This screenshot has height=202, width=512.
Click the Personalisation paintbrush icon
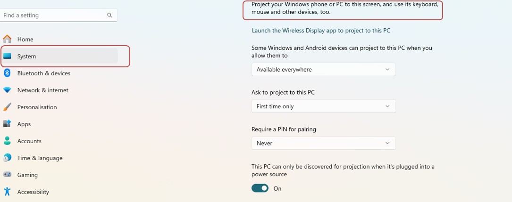point(7,107)
